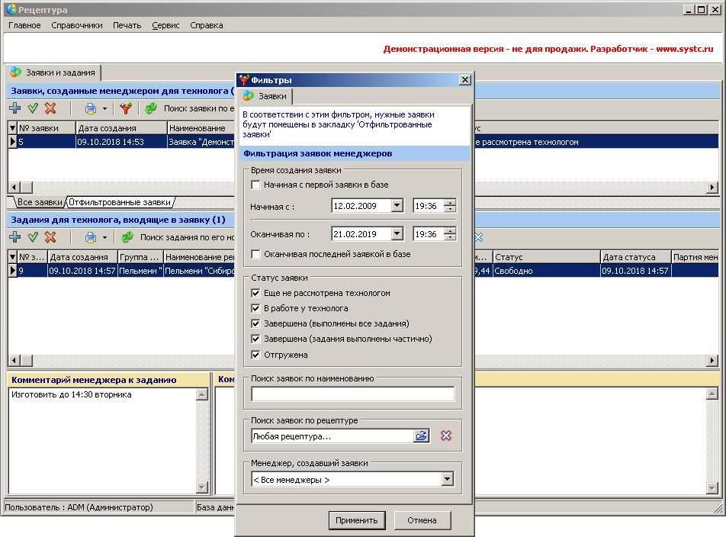Click green checkmark icon in tasks toolbar
The height and width of the screenshot is (537, 726).
33,238
